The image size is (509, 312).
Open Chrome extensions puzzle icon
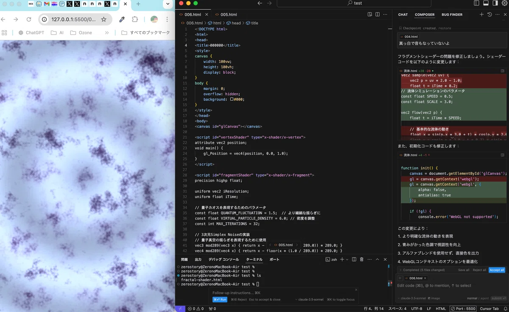[135, 19]
